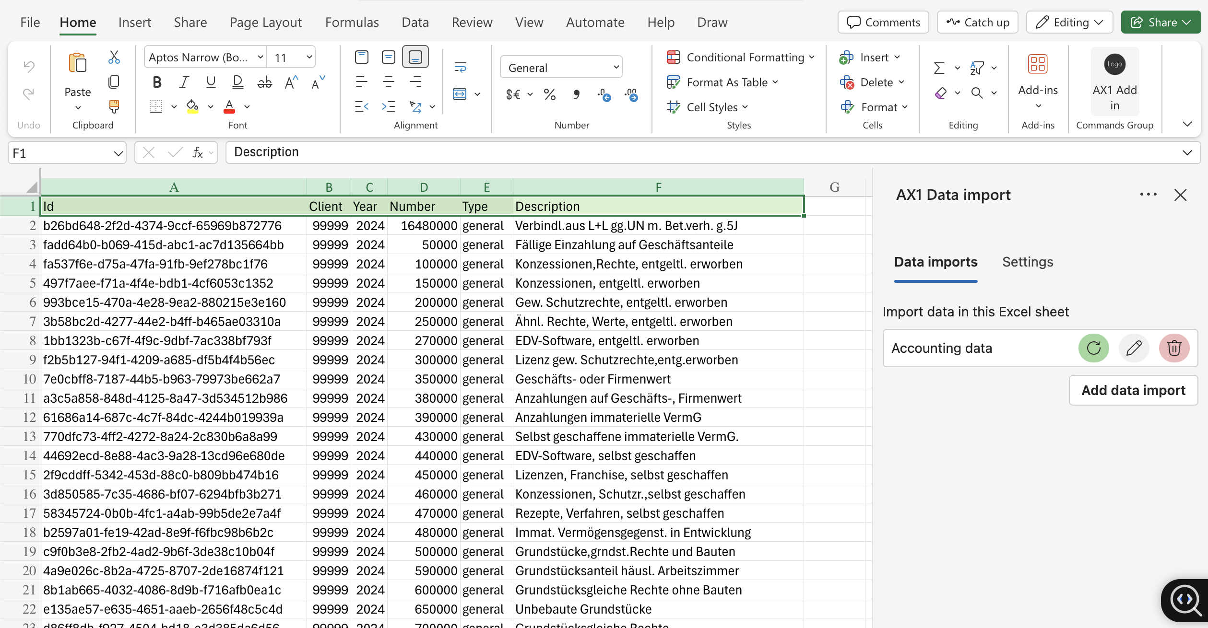Image resolution: width=1208 pixels, height=628 pixels.
Task: Edit the Accounting data import
Action: coord(1134,348)
